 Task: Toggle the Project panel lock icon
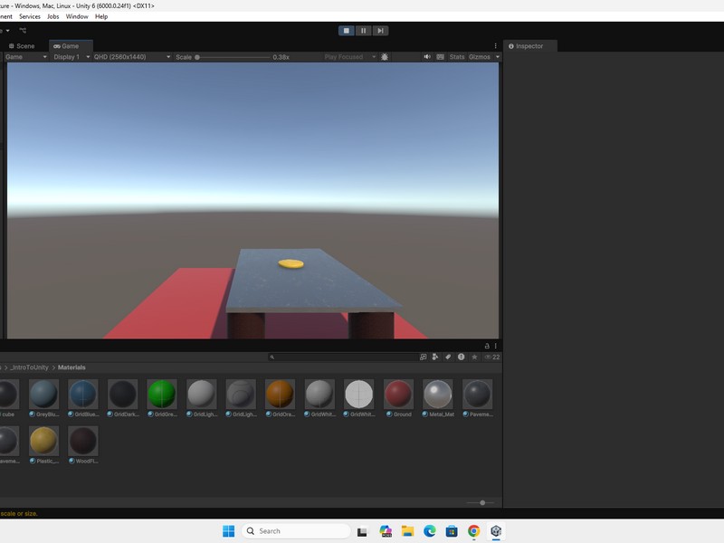click(488, 346)
